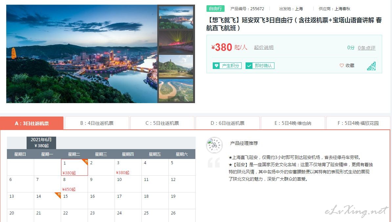Click calendar date 6

[20, 184]
